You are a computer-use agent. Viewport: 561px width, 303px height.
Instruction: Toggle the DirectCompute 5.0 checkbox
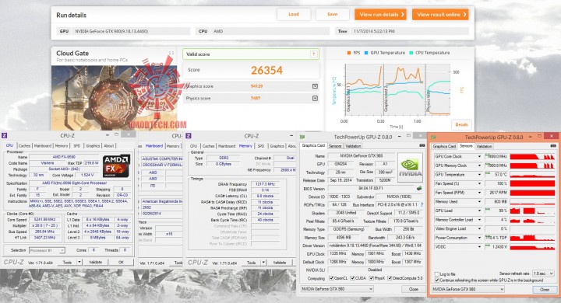pos(390,278)
